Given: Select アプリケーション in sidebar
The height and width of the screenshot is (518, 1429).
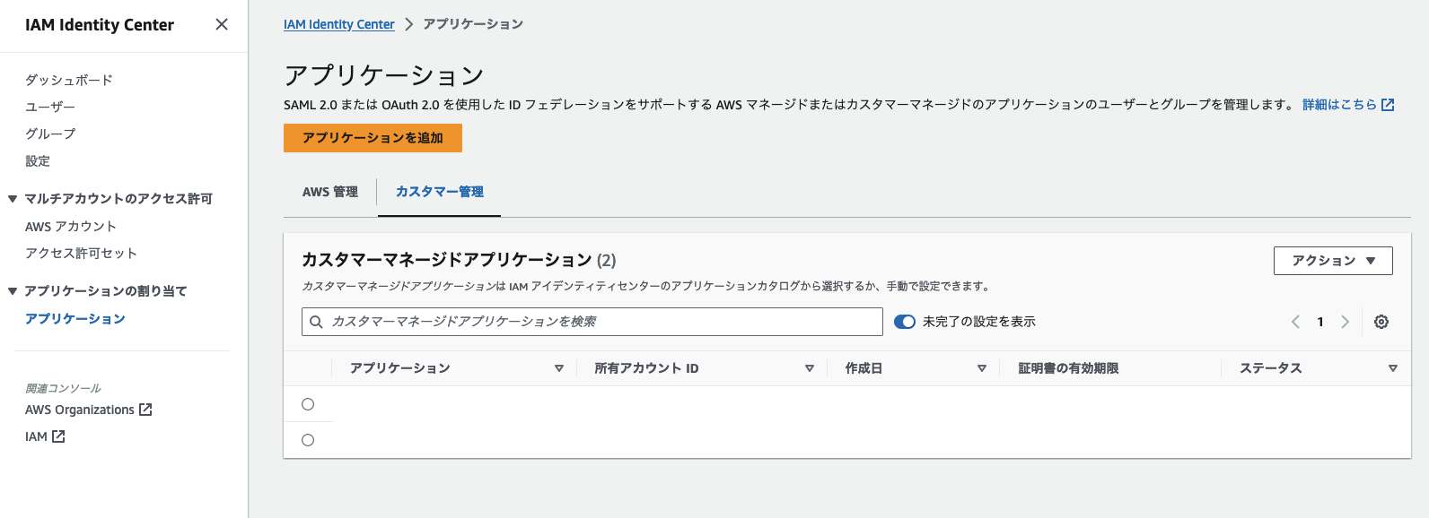Looking at the screenshot, I should [x=75, y=319].
